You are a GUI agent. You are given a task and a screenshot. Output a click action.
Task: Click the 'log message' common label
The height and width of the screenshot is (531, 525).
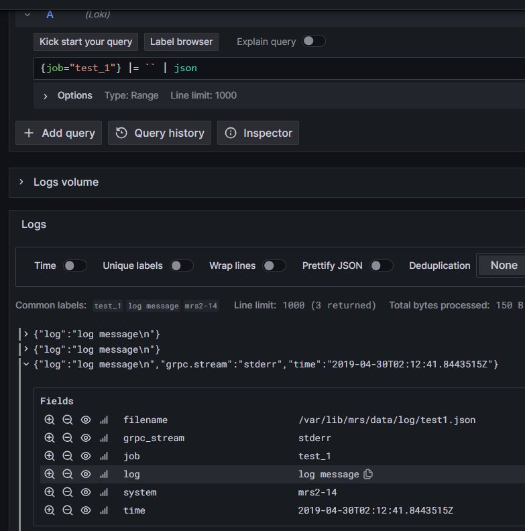click(153, 306)
